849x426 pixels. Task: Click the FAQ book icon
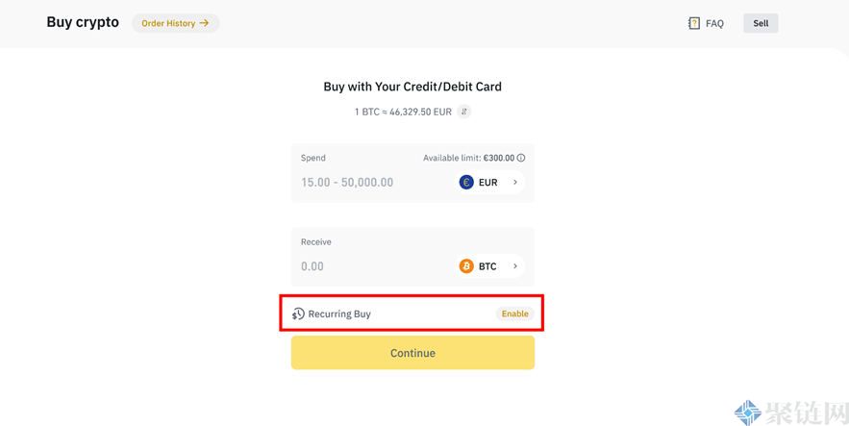[694, 23]
